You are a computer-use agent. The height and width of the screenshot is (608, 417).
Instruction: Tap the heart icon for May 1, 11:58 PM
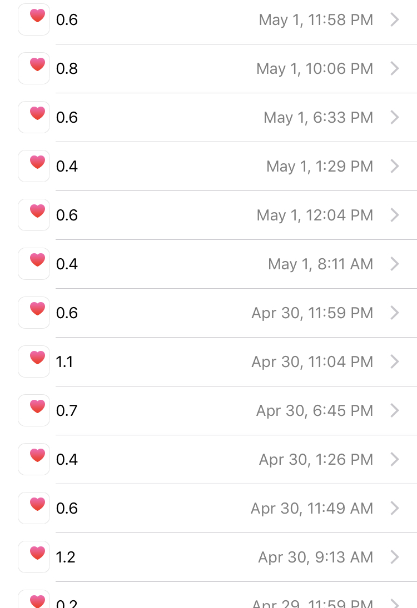pyautogui.click(x=34, y=19)
